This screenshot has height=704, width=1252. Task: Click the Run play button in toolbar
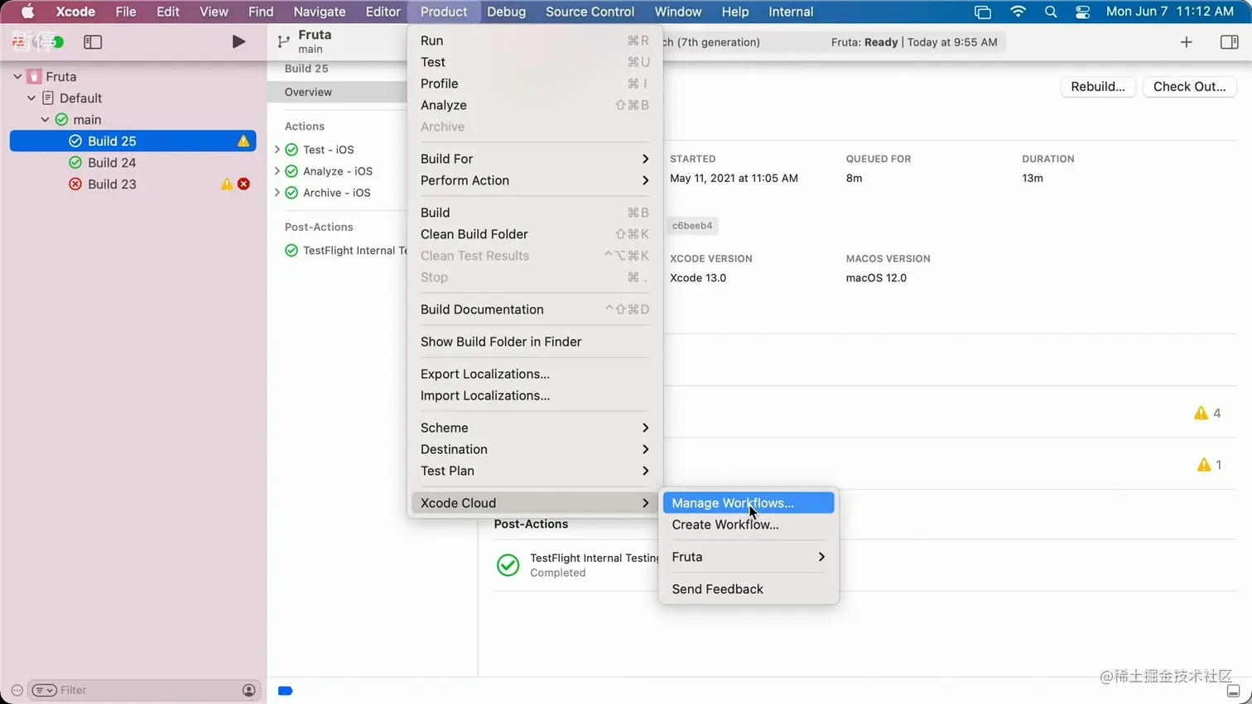tap(238, 41)
